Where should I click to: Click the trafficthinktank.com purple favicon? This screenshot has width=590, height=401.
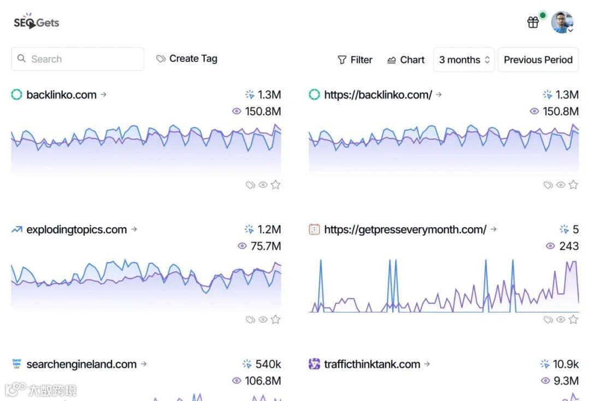tap(314, 364)
